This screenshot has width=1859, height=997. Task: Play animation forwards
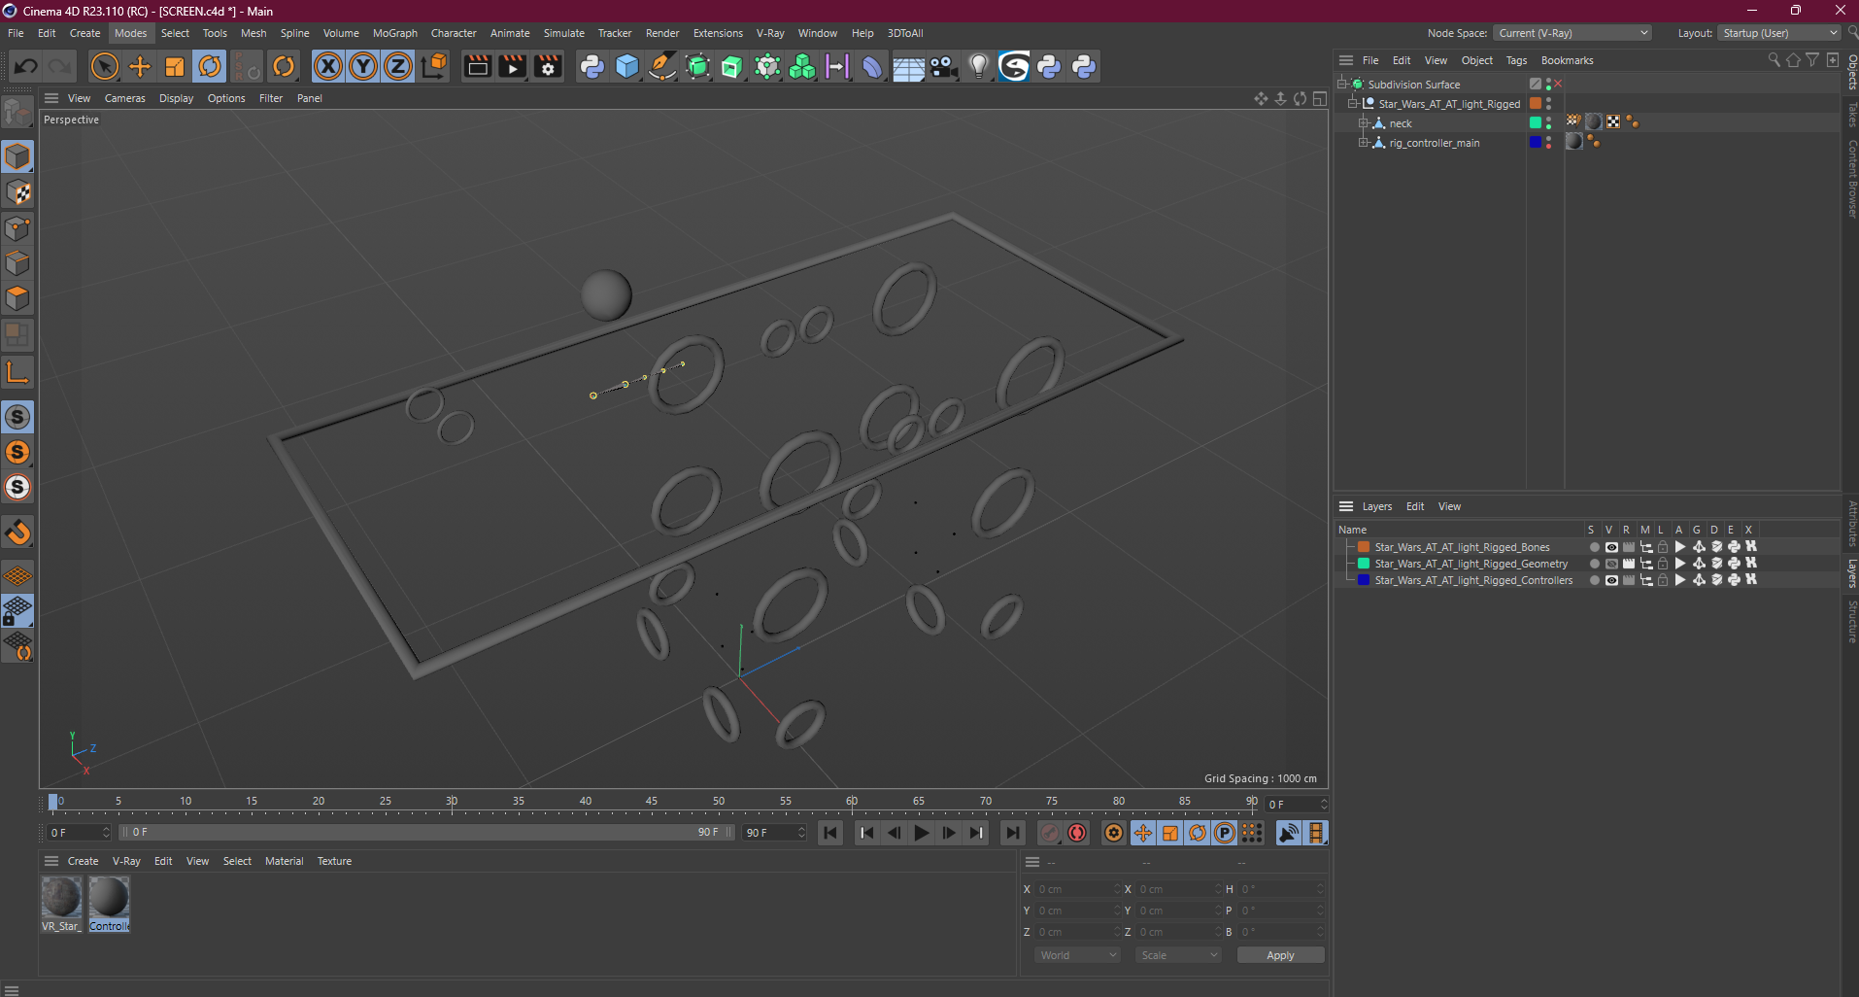[922, 833]
